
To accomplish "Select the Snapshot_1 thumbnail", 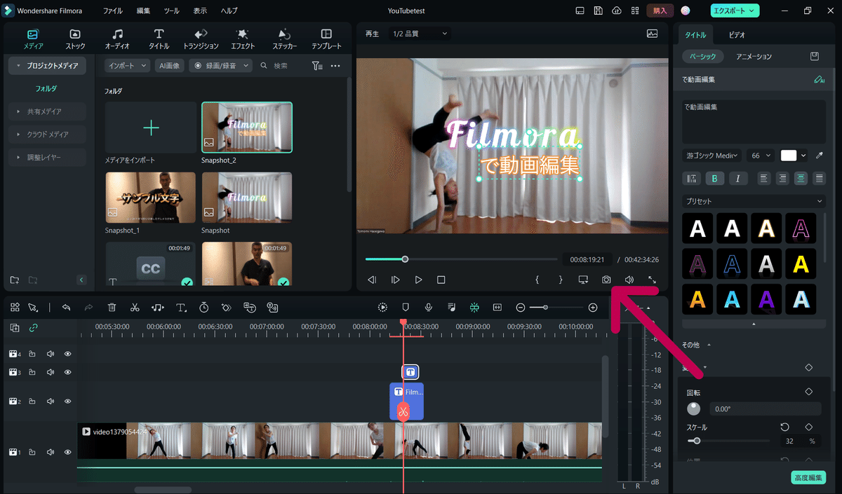I will pyautogui.click(x=151, y=198).
